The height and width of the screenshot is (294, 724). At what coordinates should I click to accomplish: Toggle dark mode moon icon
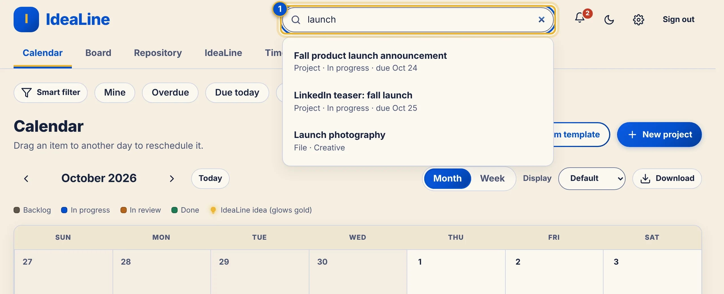(609, 20)
